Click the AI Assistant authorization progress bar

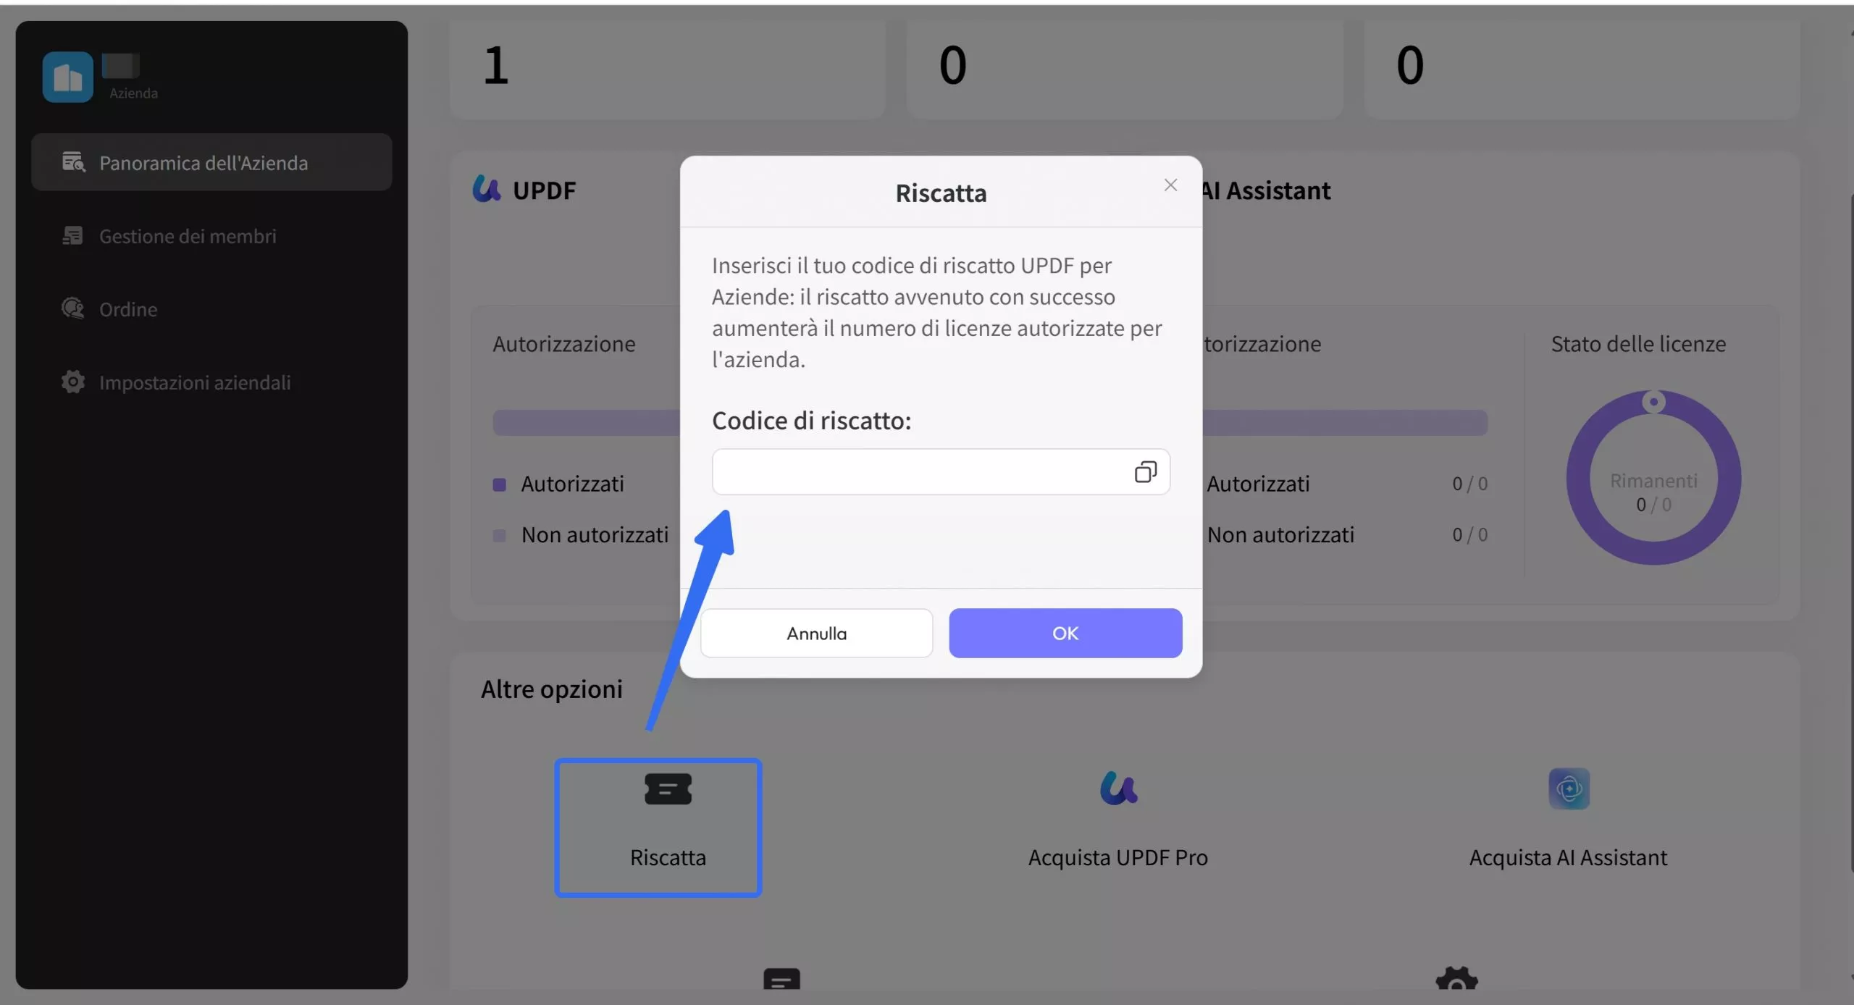1345,423
